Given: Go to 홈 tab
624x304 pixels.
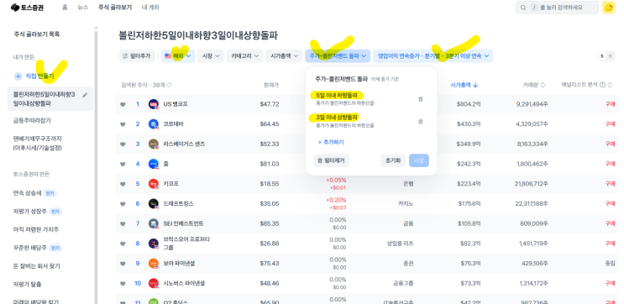Looking at the screenshot, I should tap(65, 8).
